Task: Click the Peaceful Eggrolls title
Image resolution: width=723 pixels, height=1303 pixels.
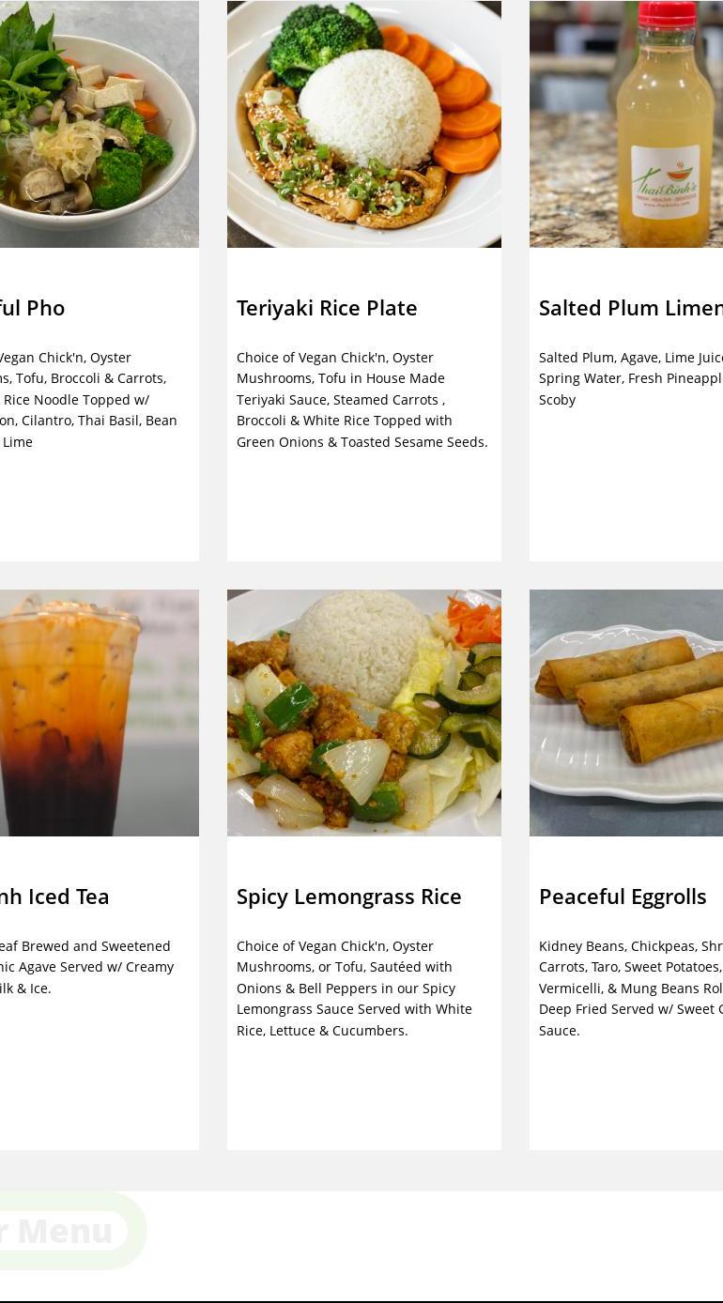Action: click(x=623, y=897)
